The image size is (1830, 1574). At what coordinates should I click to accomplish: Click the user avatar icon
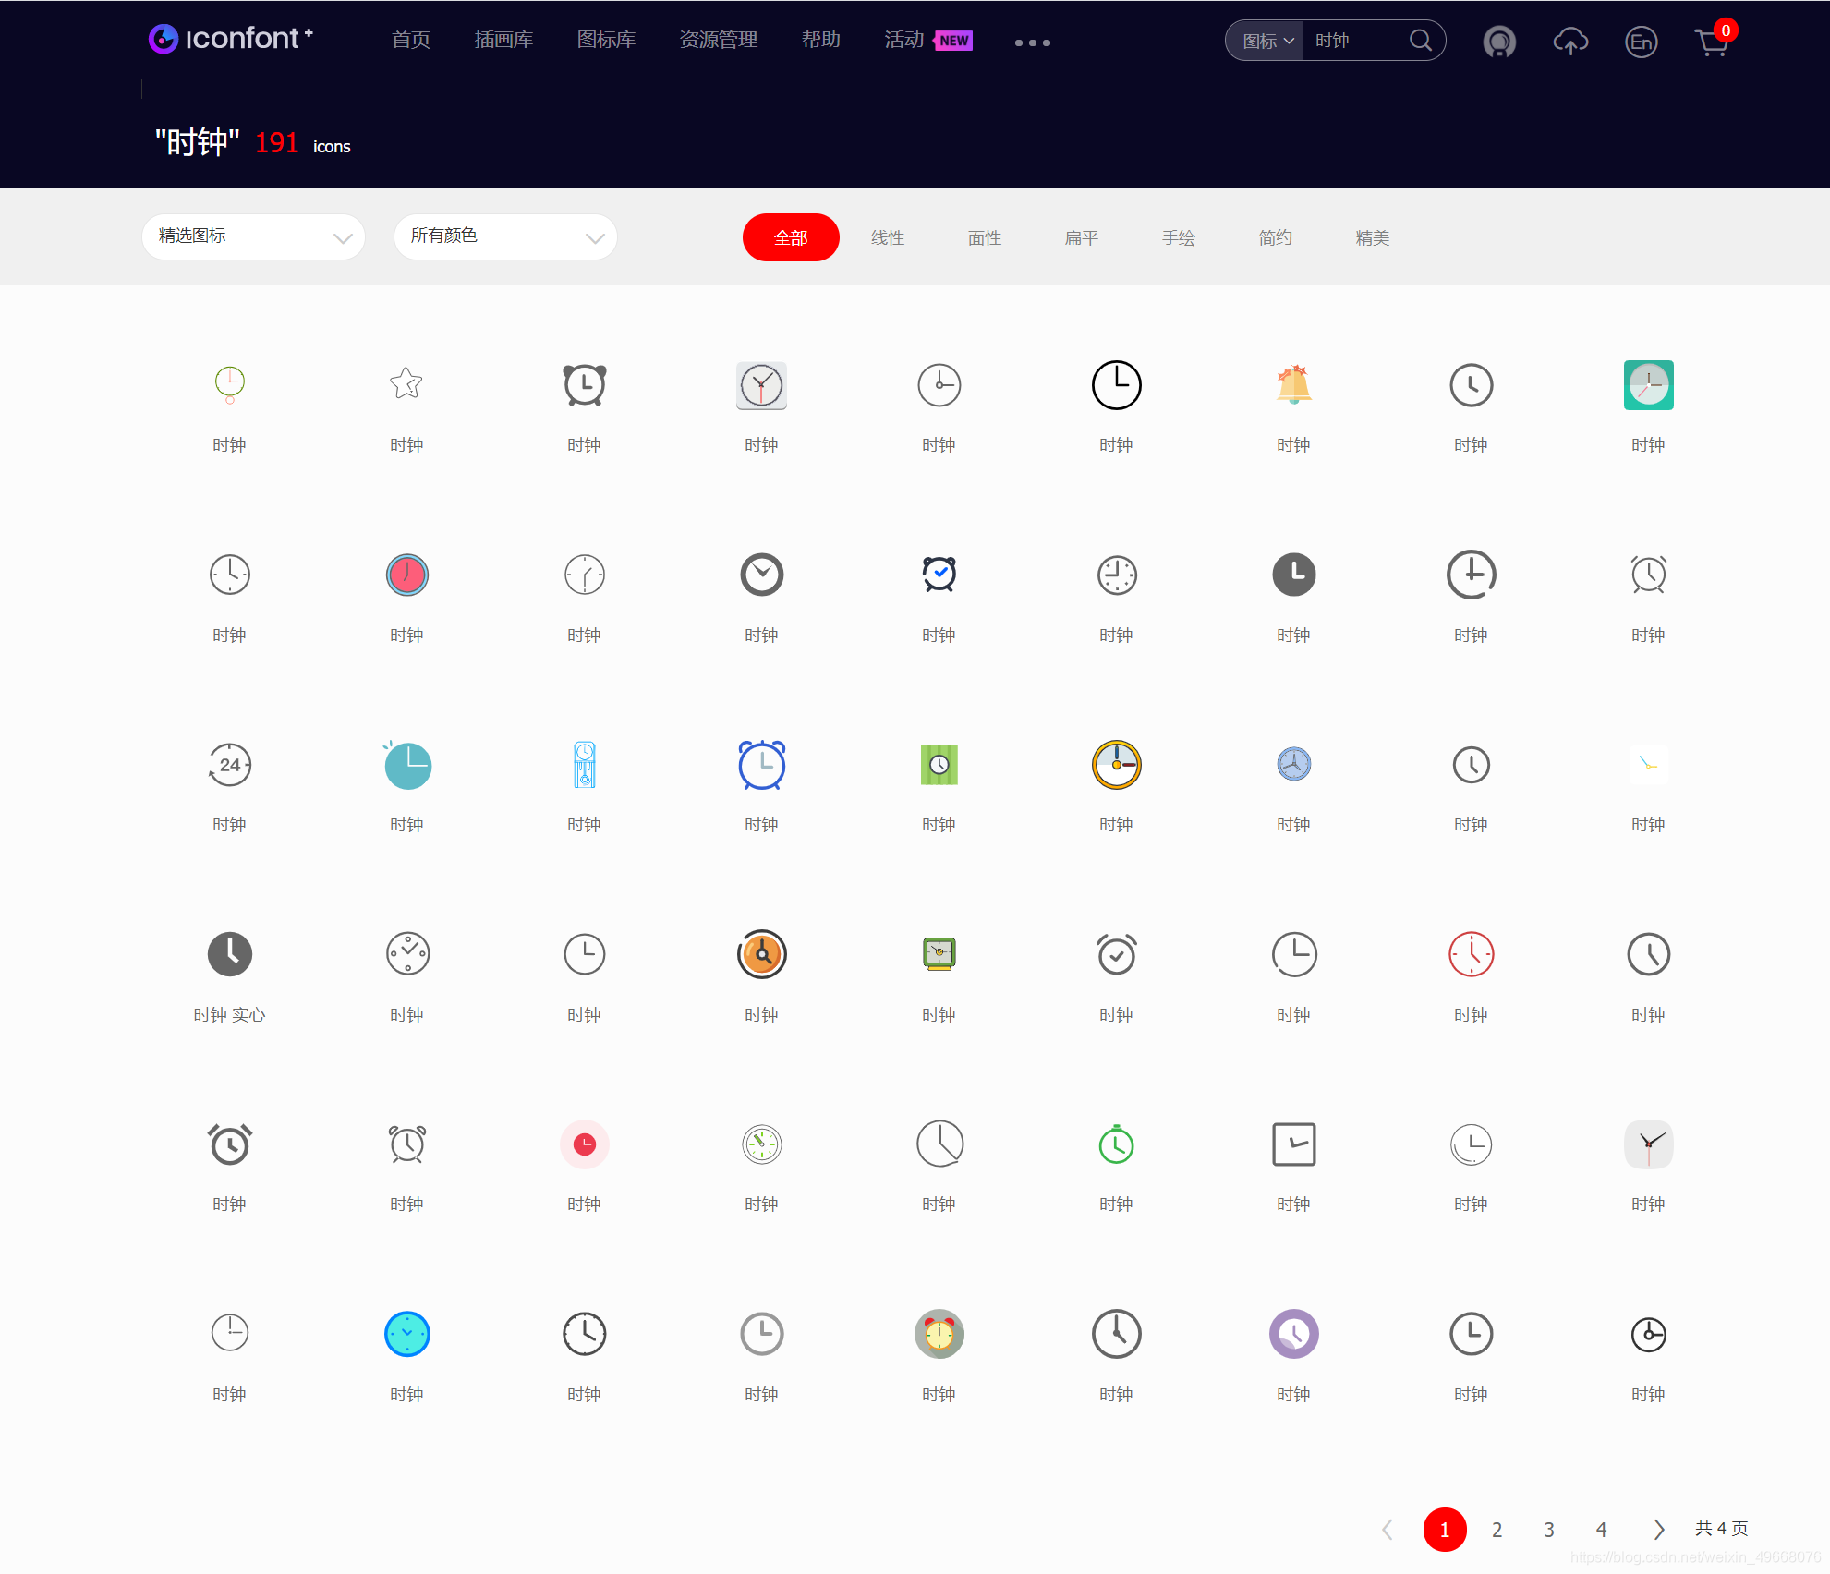[x=1498, y=42]
